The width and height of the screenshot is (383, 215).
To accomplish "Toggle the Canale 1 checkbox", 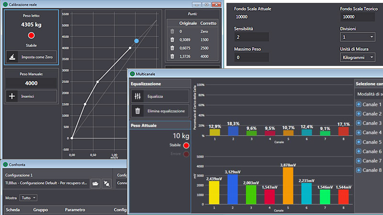I will point(359,104).
